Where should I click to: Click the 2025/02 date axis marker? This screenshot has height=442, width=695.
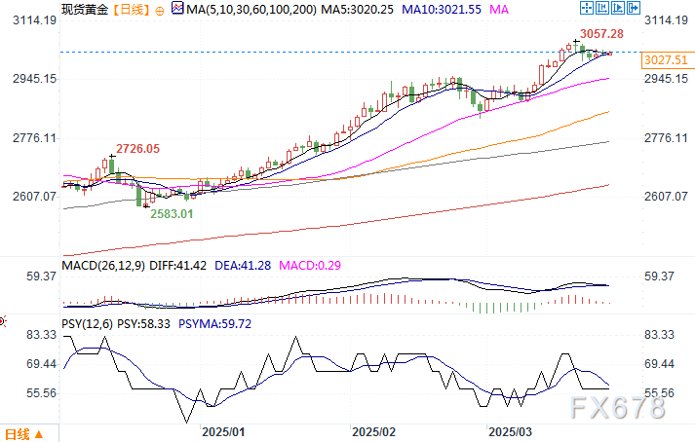[x=373, y=432]
